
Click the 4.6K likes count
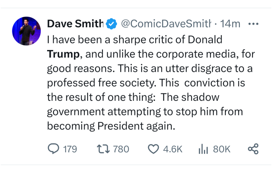172,149
